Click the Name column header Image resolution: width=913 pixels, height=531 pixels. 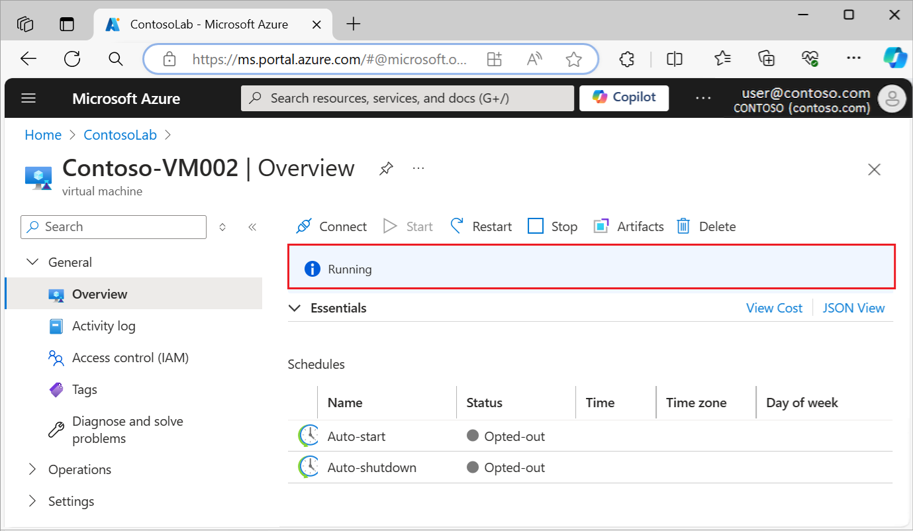click(345, 403)
